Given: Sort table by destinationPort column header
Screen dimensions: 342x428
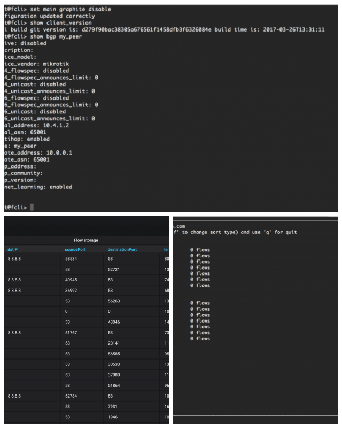Looking at the screenshot, I should pyautogui.click(x=123, y=249).
